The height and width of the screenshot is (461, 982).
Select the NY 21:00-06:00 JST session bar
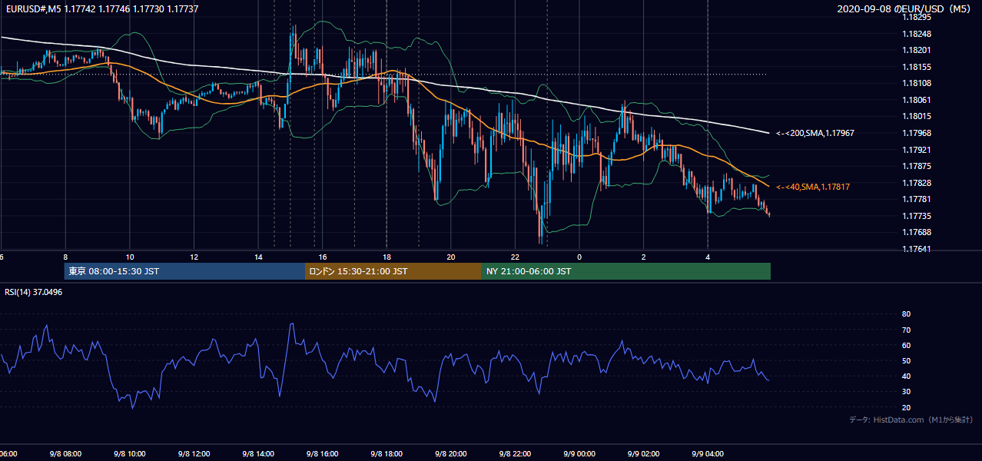[626, 271]
